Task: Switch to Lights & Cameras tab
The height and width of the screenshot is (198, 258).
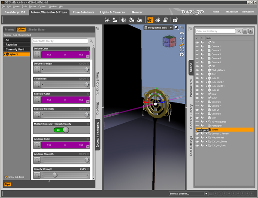Action: (x=112, y=12)
